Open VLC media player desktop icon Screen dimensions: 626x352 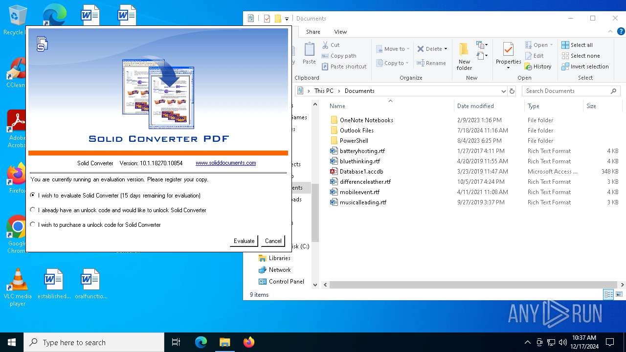point(18,288)
